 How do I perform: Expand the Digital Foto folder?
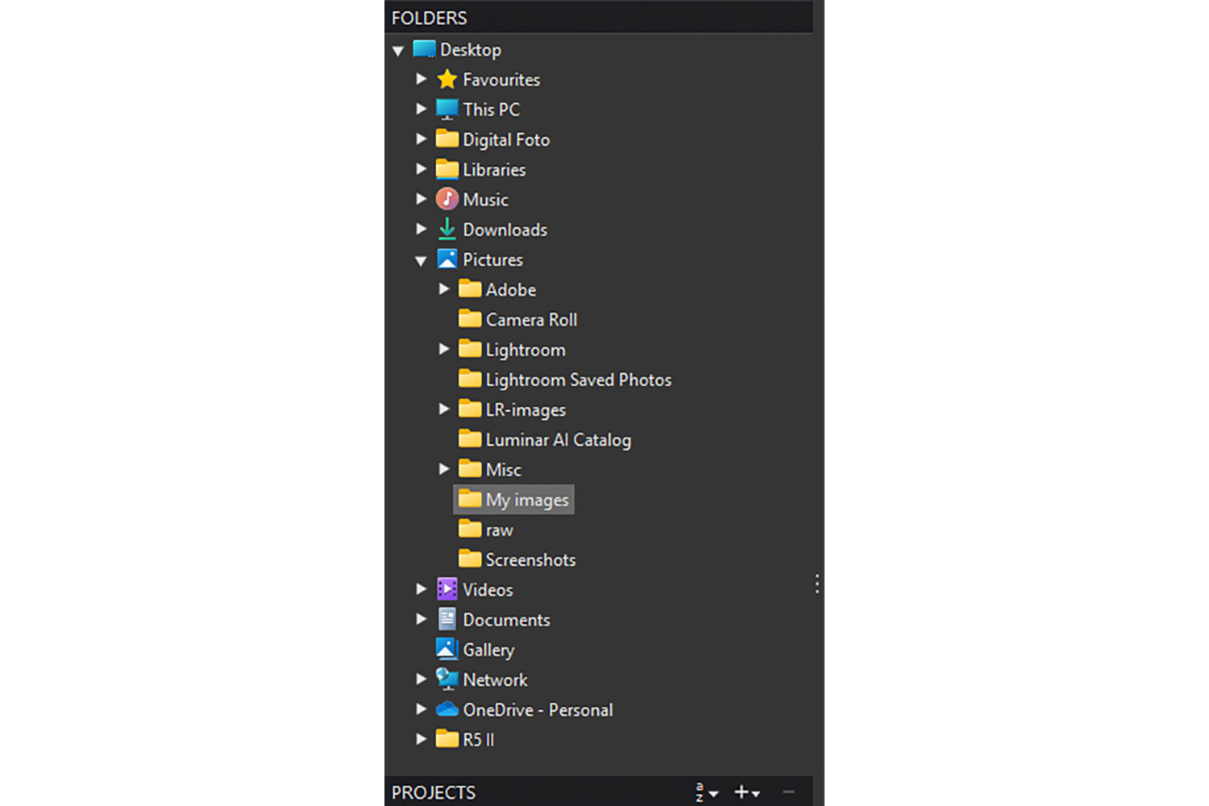(x=421, y=139)
